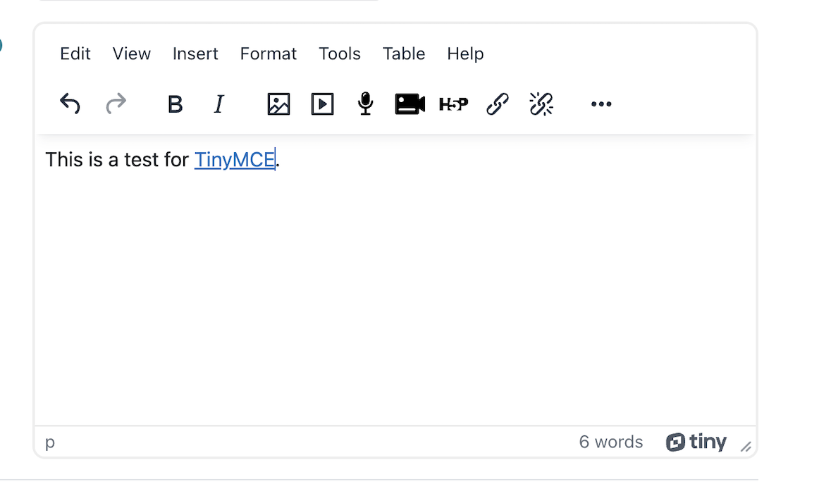
Task: Insert an image with the image icon
Action: point(278,104)
